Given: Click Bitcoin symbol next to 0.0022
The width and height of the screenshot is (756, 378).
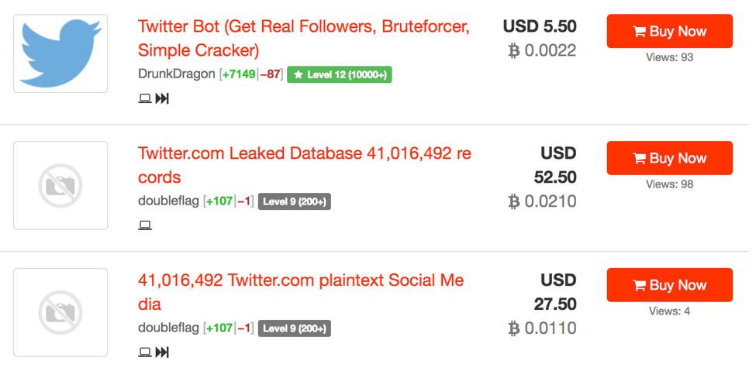Looking at the screenshot, I should [x=514, y=50].
